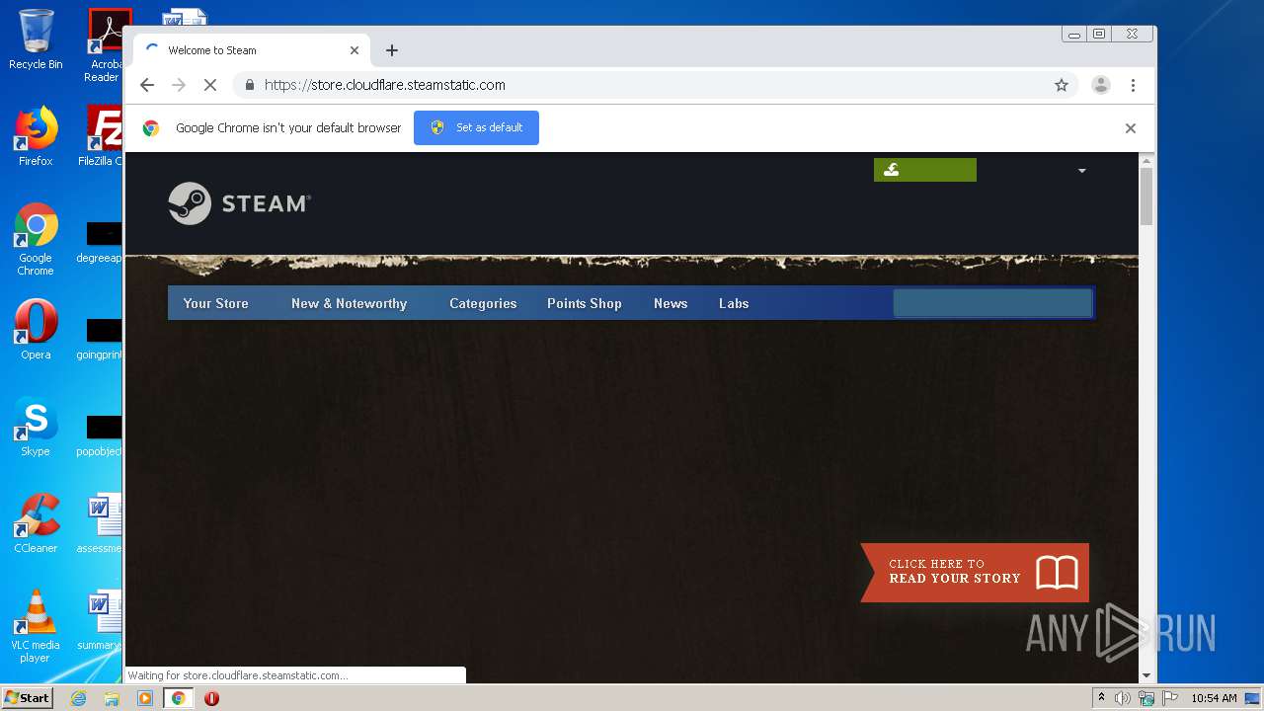Select the Opera desktop icon
This screenshot has height=711, width=1264.
[36, 330]
